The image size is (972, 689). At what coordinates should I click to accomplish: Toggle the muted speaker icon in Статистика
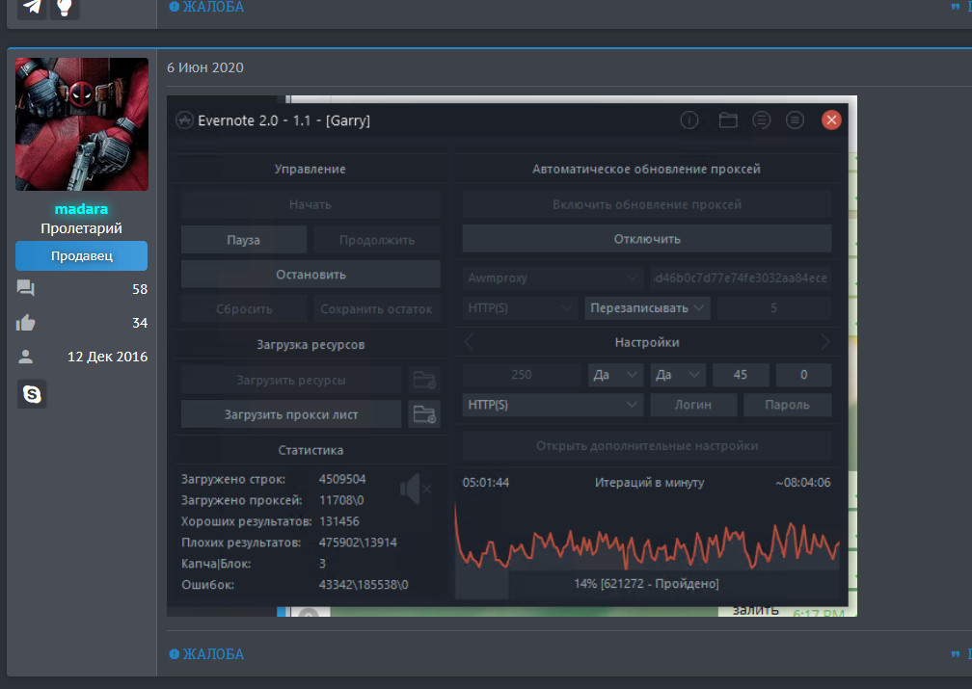(x=415, y=490)
